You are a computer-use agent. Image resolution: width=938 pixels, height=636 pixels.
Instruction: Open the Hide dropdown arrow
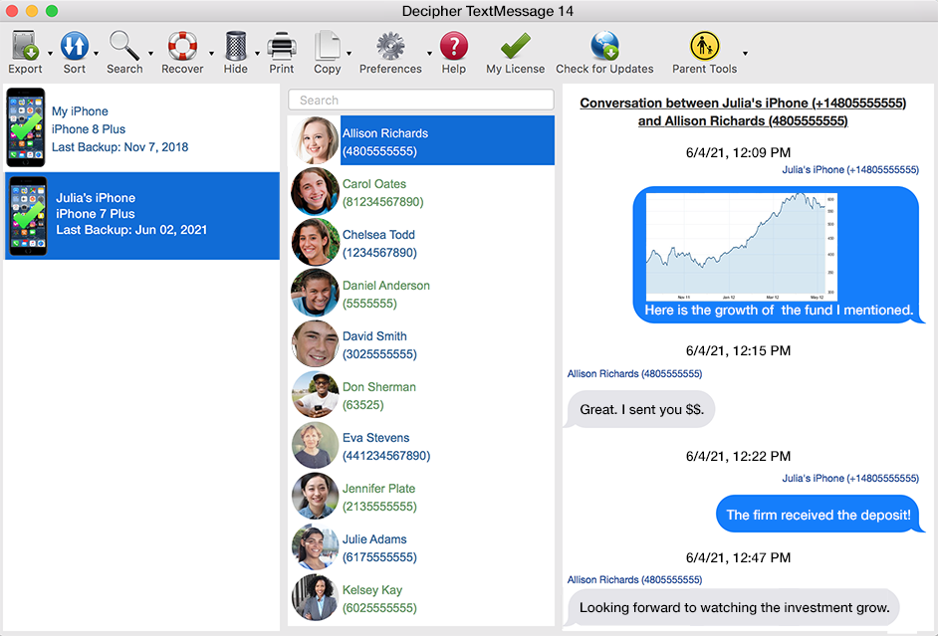pyautogui.click(x=257, y=51)
